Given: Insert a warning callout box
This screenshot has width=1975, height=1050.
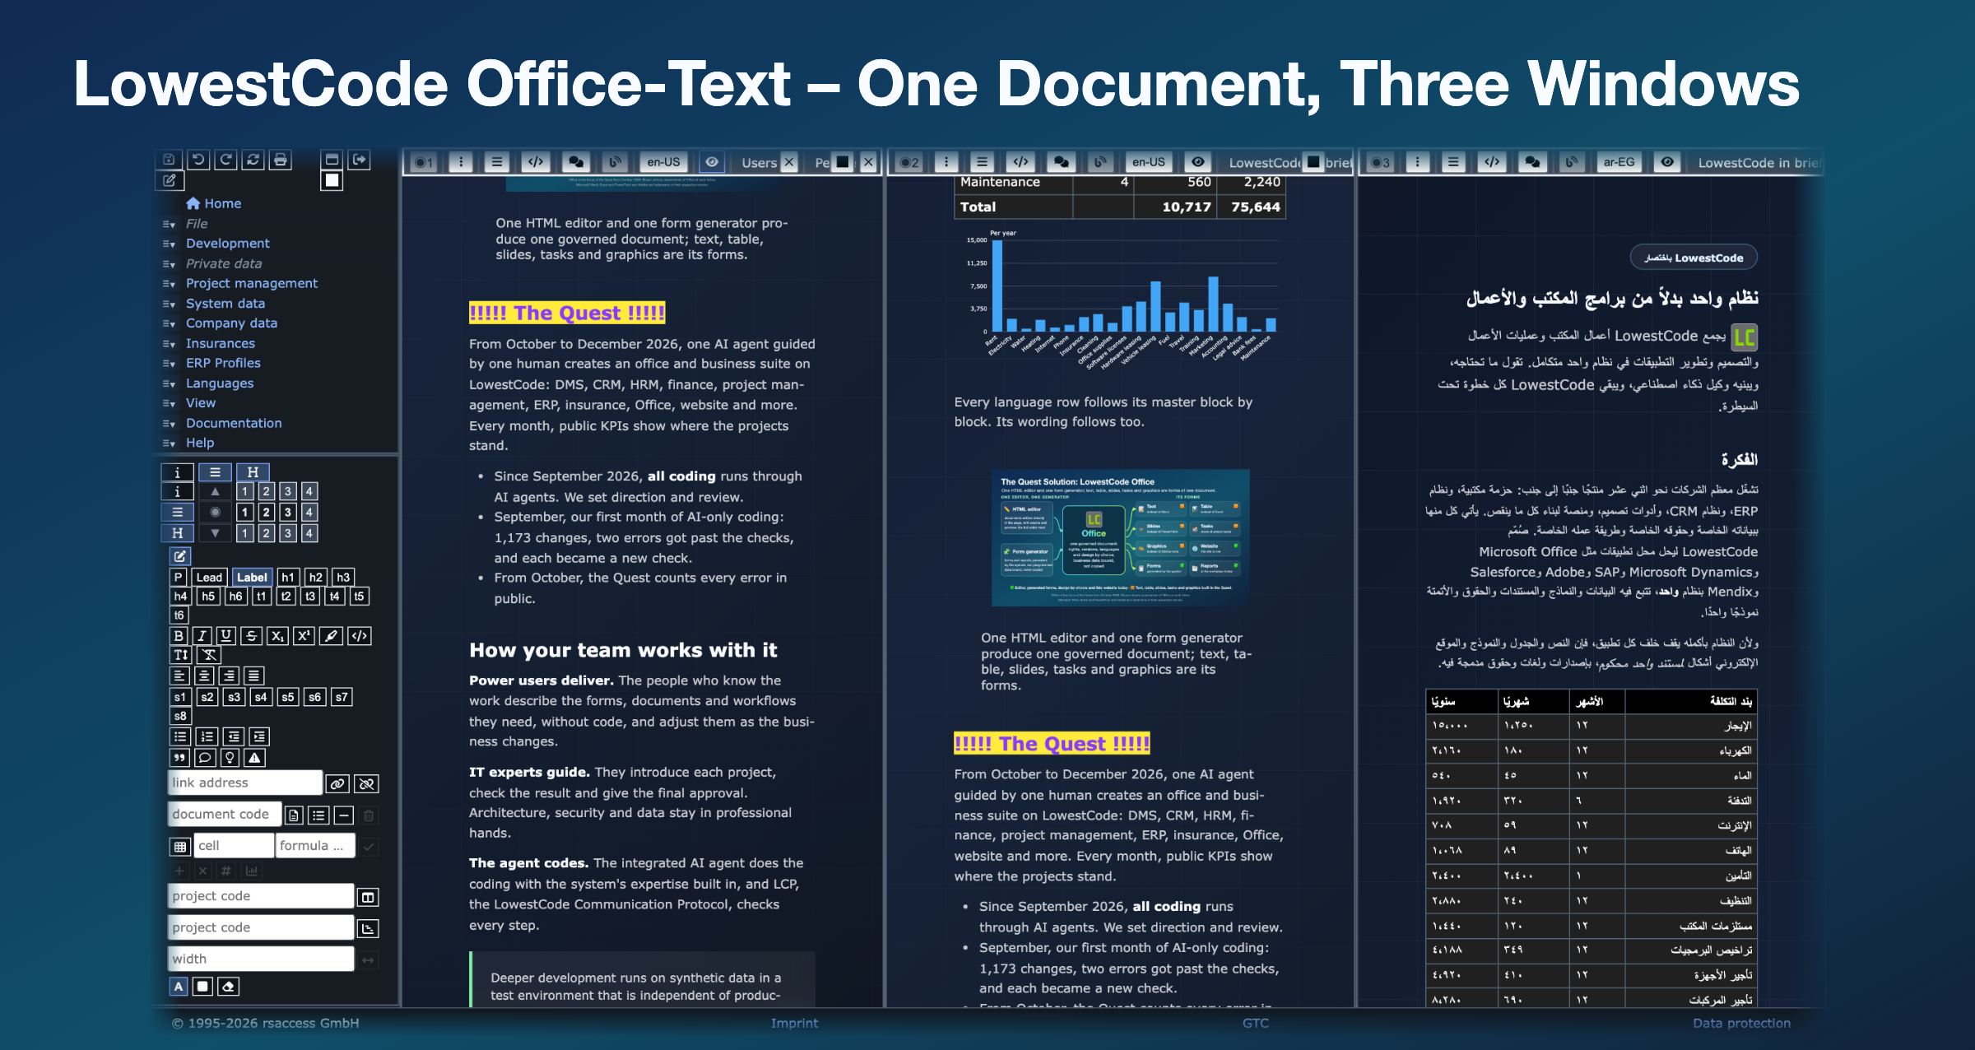Looking at the screenshot, I should [255, 758].
